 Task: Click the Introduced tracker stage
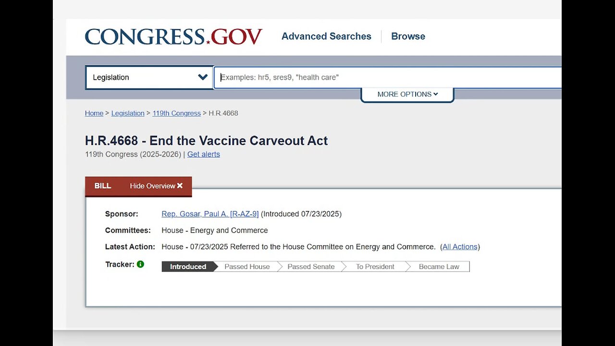point(188,267)
